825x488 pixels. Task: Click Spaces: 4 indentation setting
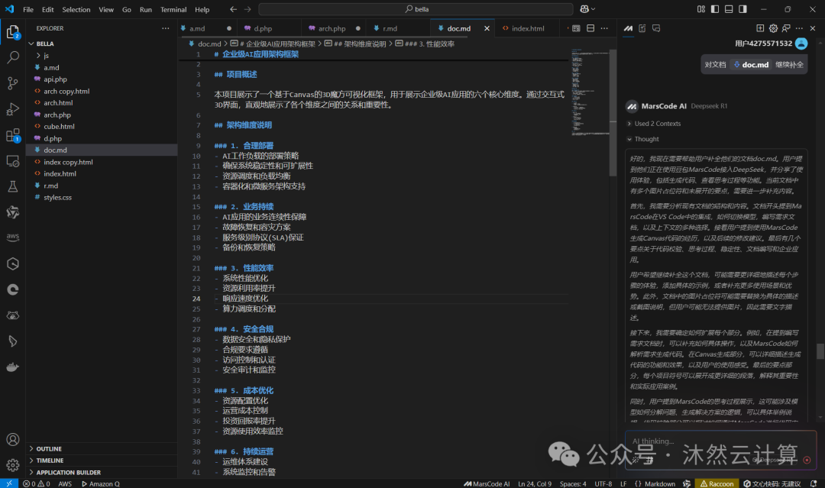pos(573,483)
